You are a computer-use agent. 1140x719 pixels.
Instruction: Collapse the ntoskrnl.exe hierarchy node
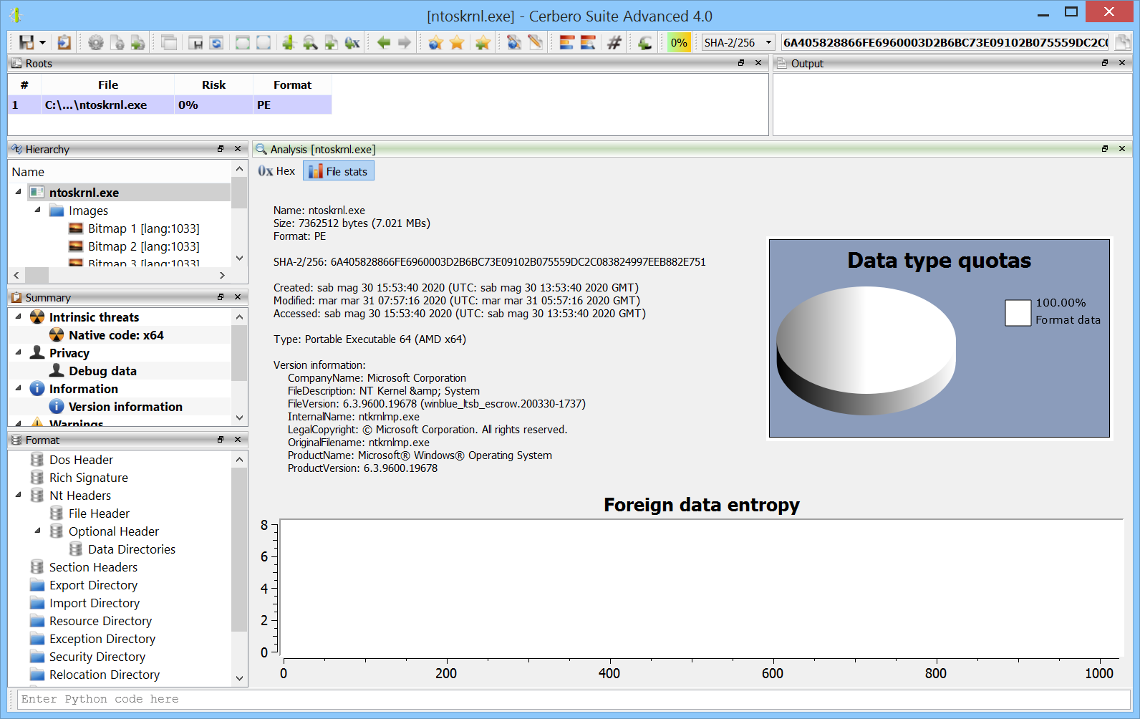point(18,192)
